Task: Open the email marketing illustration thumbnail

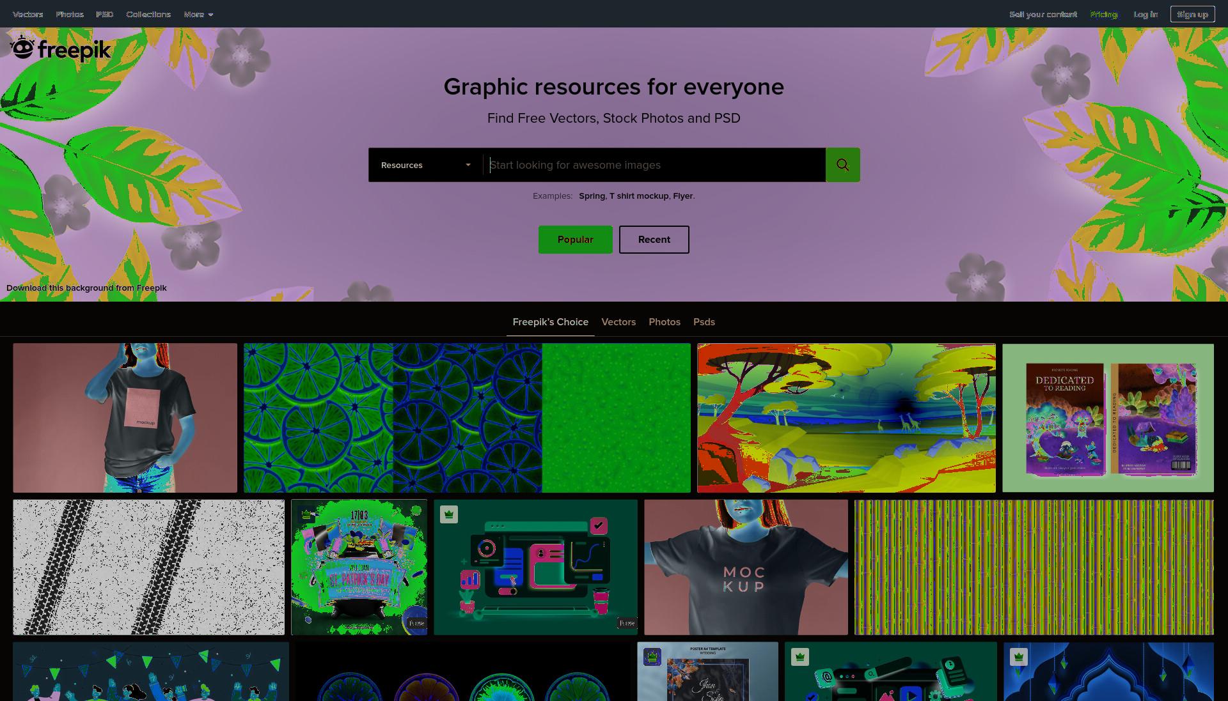Action: pos(890,671)
